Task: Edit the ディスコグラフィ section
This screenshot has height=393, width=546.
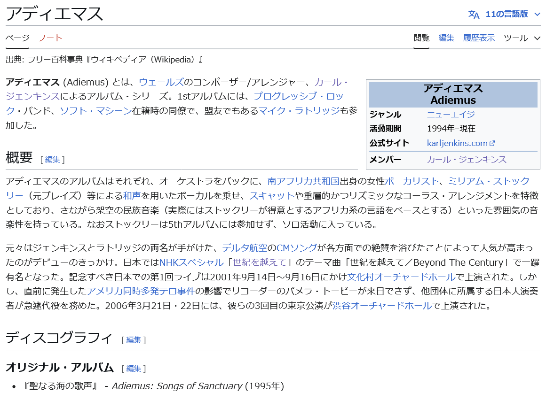Action: pos(134,339)
